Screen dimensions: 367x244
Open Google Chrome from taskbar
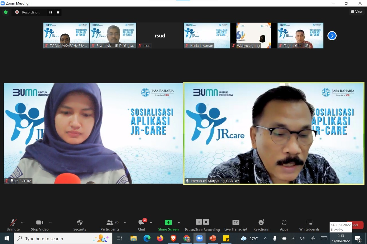[186, 238]
